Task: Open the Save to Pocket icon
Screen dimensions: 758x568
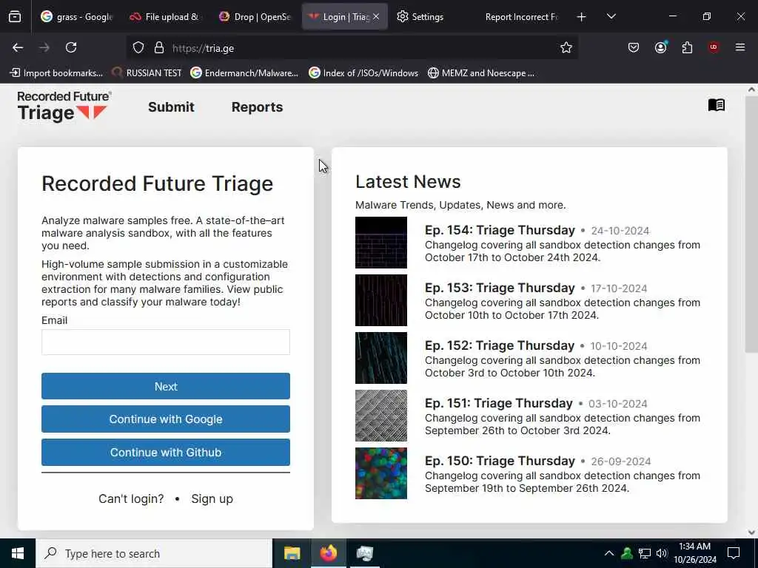Action: point(634,47)
